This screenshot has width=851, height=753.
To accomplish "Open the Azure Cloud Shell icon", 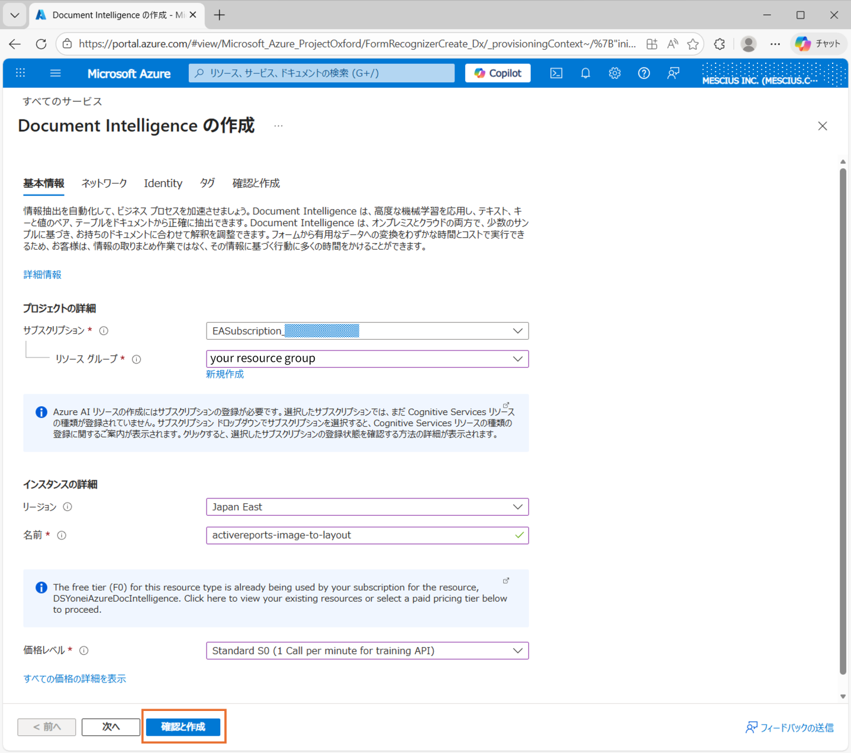I will point(556,73).
